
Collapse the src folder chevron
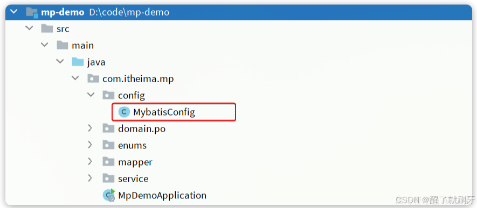(29, 28)
